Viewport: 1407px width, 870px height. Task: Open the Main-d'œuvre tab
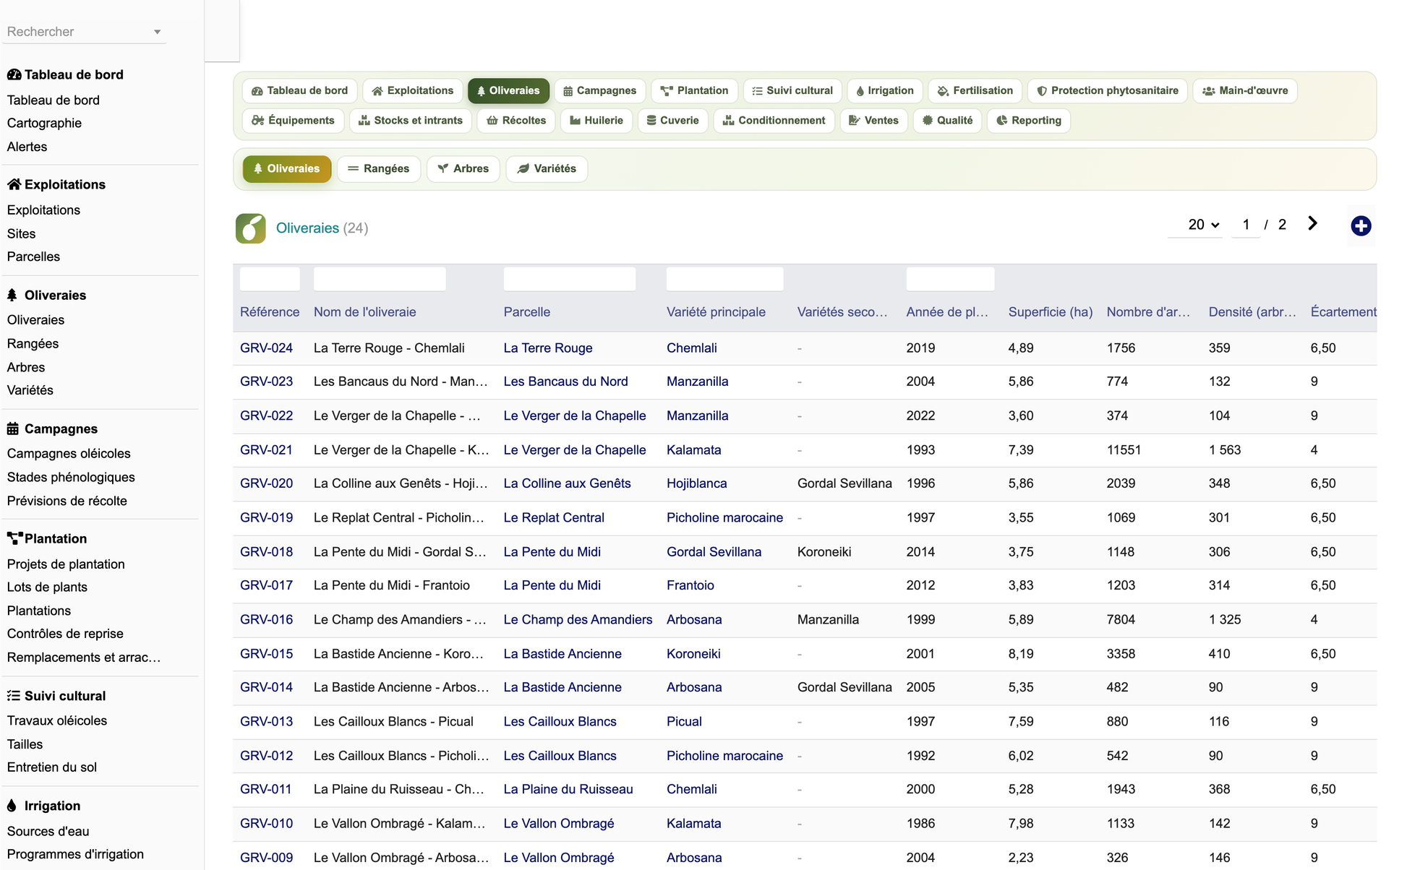point(1244,90)
